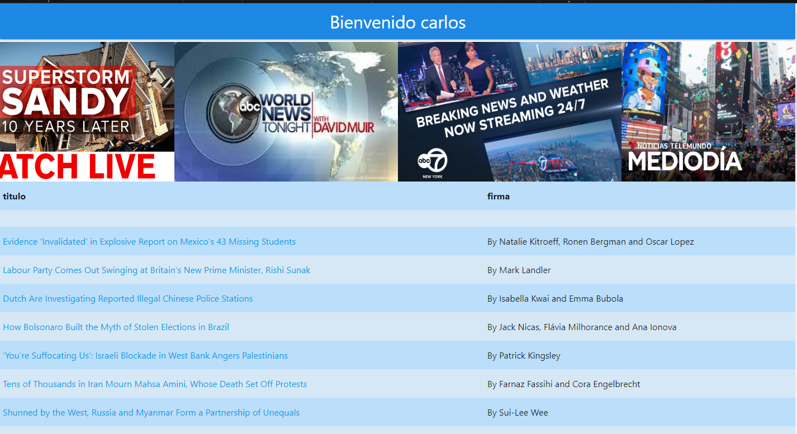
Task: Select the byline By Mark Landler
Action: pos(519,270)
